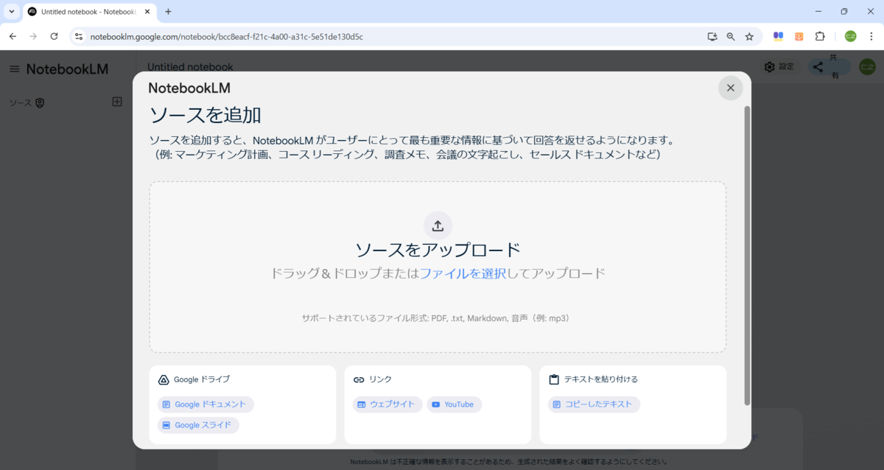Go forward in browser
This screenshot has height=470, width=884.
33,36
